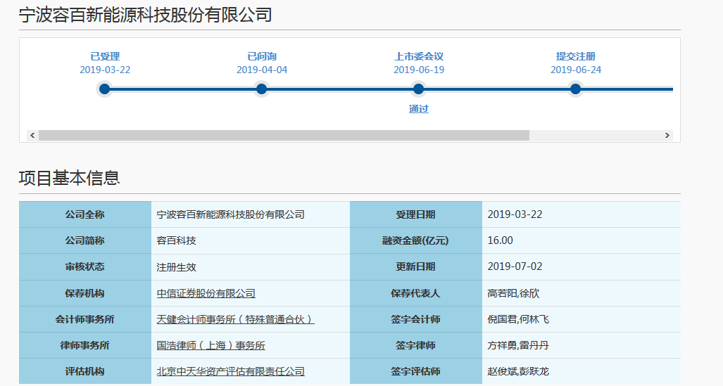Click the 融资金额(亿元) header cell
This screenshot has height=386, width=723.
[x=416, y=240]
